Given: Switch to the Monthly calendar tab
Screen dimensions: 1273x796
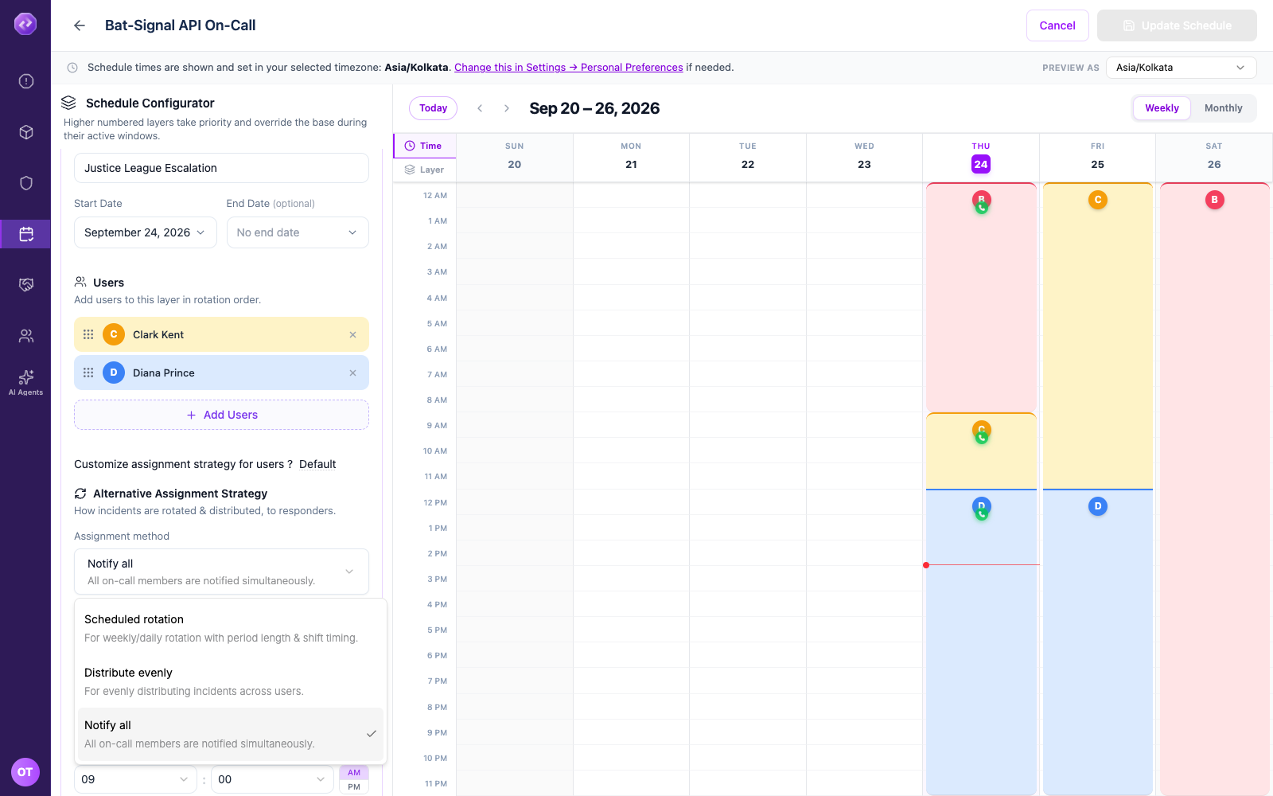Looking at the screenshot, I should [1223, 108].
